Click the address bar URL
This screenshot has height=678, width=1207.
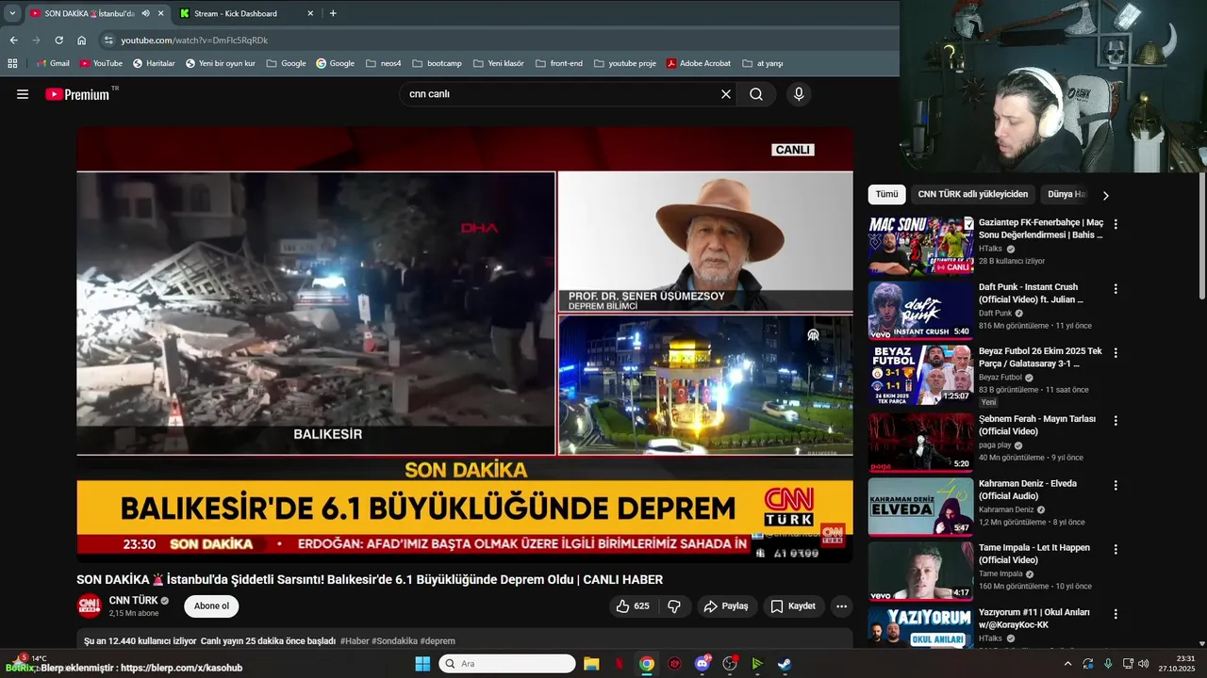click(194, 40)
